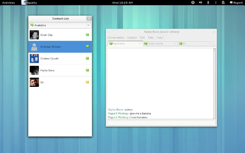Click the chat message input field

coord(161,123)
